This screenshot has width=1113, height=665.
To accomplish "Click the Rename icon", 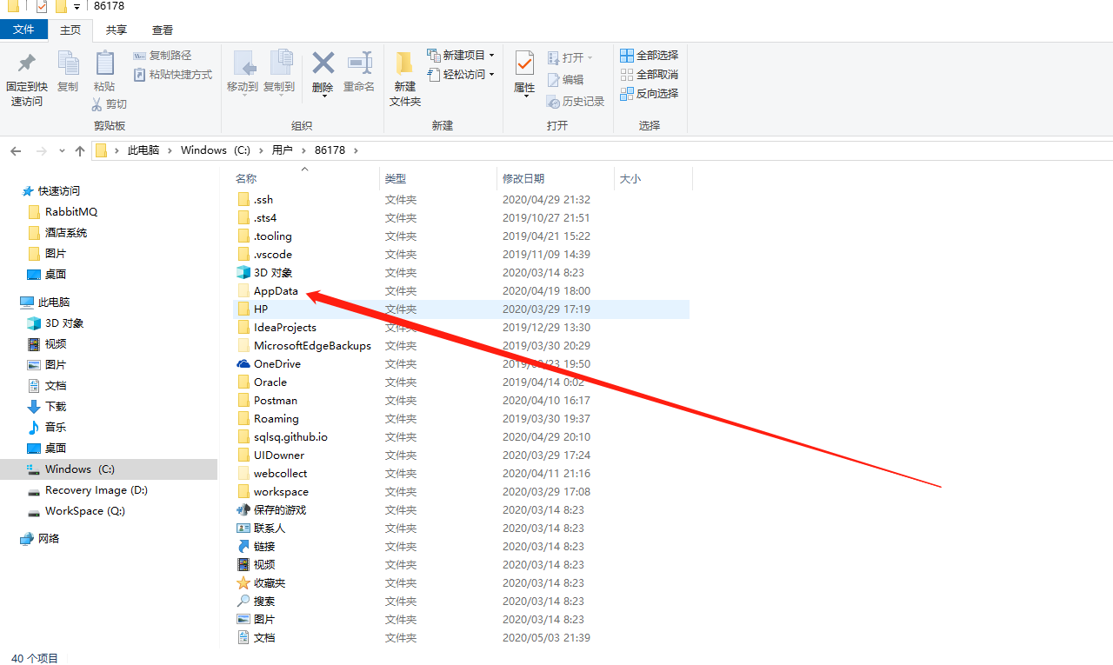I will [x=359, y=63].
